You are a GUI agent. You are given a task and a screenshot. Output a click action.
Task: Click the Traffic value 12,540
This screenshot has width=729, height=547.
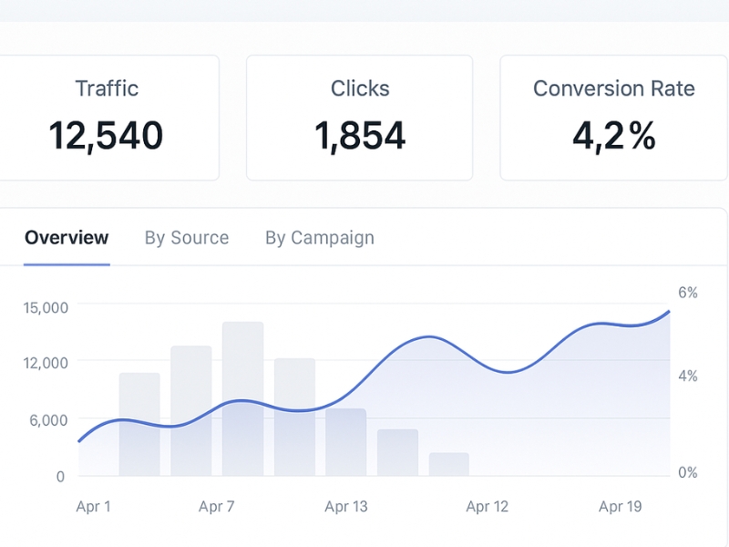click(x=106, y=133)
